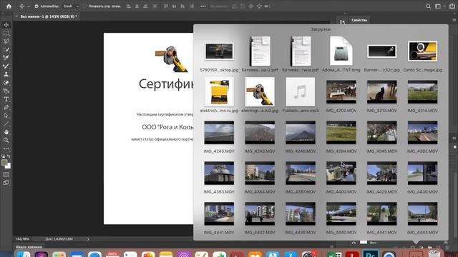
Task: Click the IMG_4294.MOV file name
Action: (341, 151)
